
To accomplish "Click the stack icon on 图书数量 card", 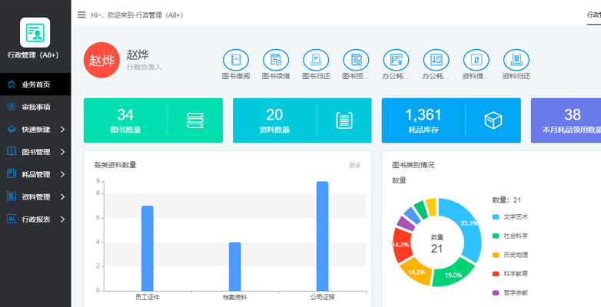I will 195,120.
